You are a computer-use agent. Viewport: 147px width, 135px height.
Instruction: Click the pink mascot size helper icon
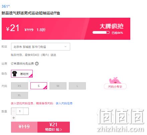pyautogui.click(x=115, y=81)
